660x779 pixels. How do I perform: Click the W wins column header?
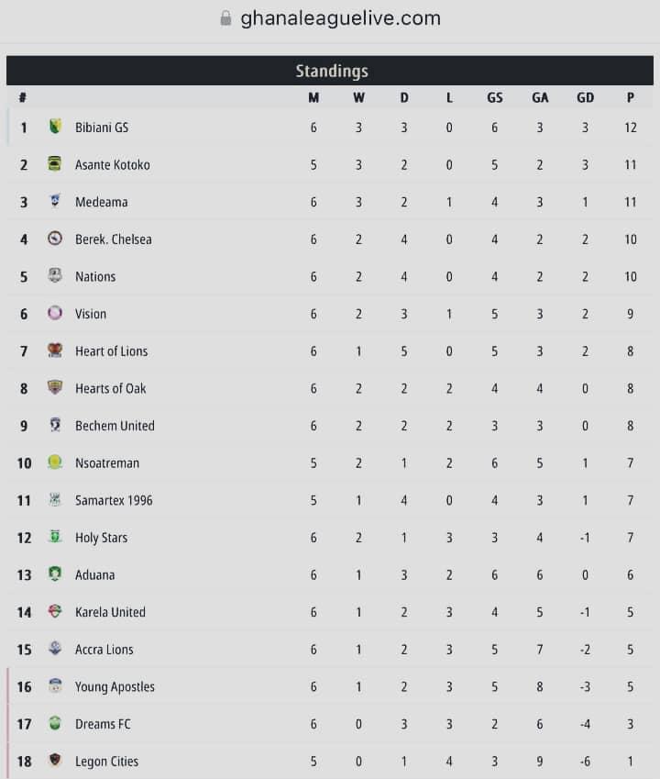(358, 98)
